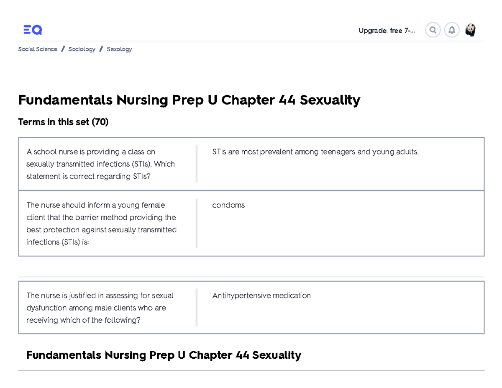Select the answer text 'condoms'
The height and width of the screenshot is (388, 502).
click(228, 205)
